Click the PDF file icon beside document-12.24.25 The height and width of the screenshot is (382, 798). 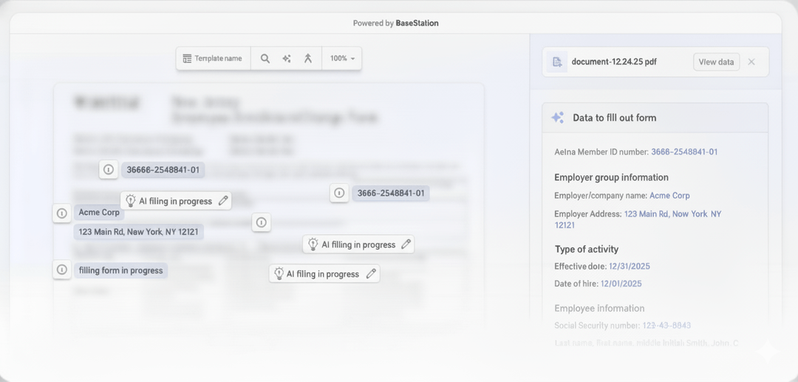(557, 62)
